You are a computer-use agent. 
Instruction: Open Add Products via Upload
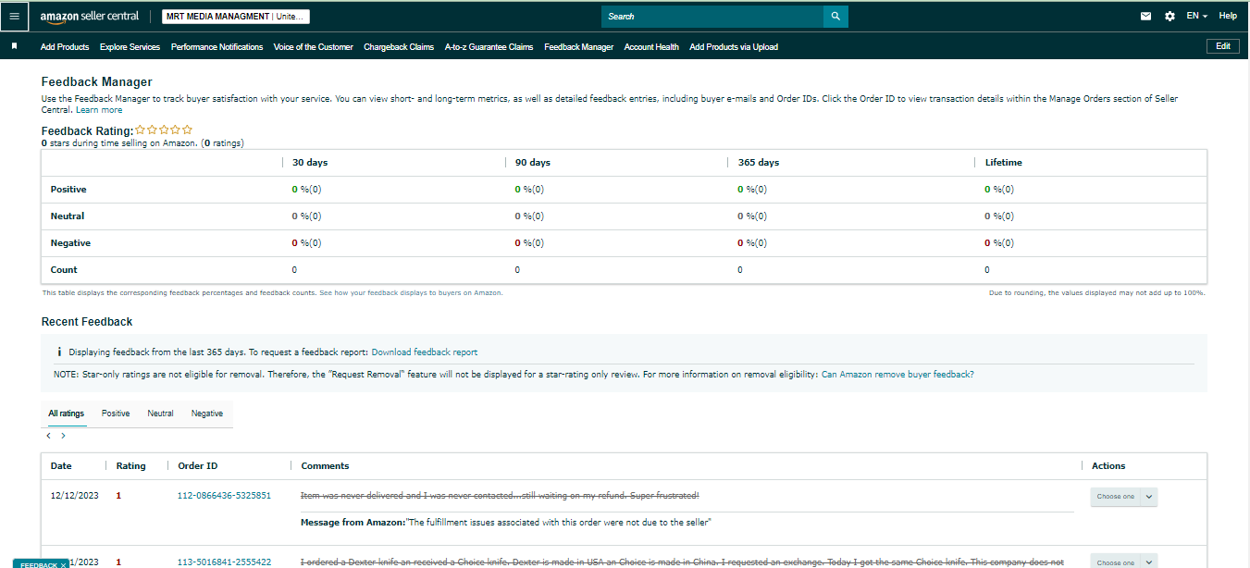tap(734, 47)
